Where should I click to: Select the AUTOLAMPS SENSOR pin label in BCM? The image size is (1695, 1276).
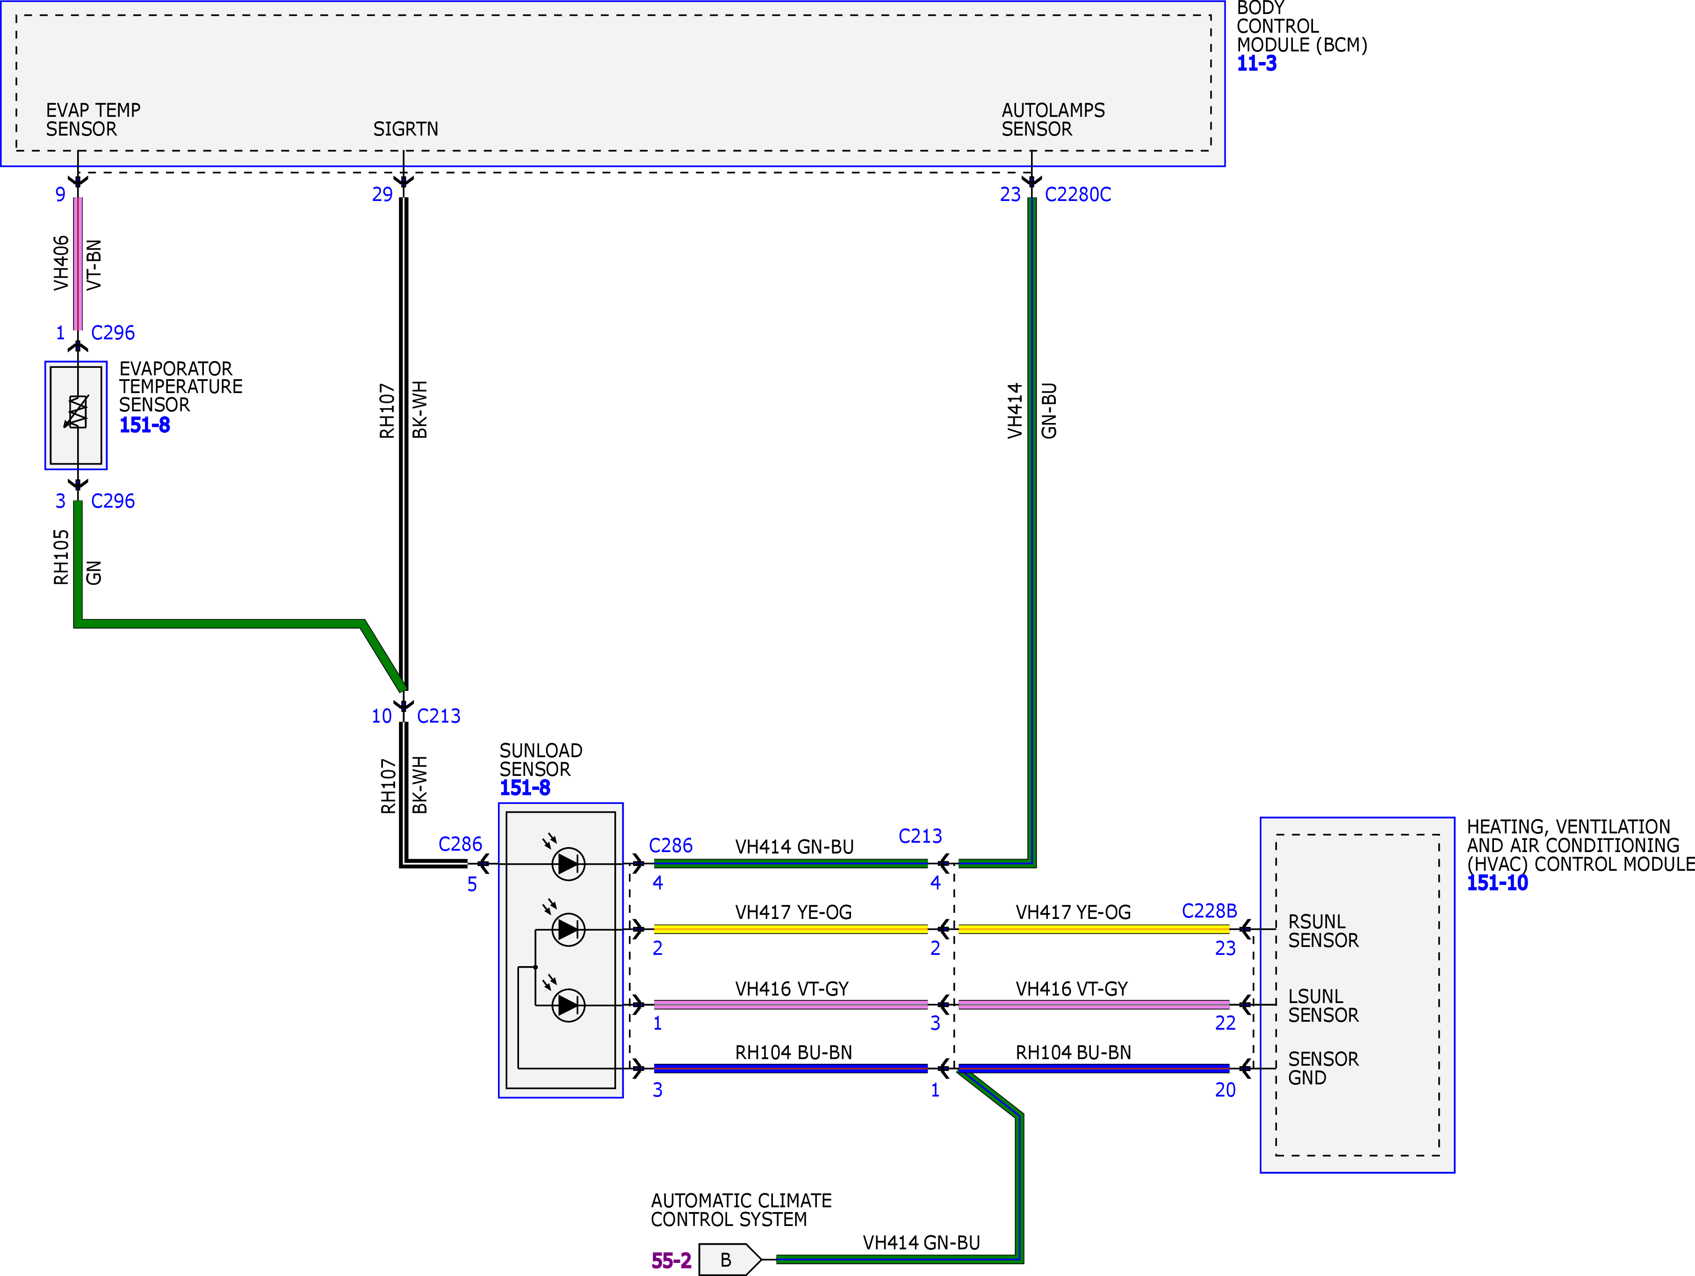coord(1053,120)
